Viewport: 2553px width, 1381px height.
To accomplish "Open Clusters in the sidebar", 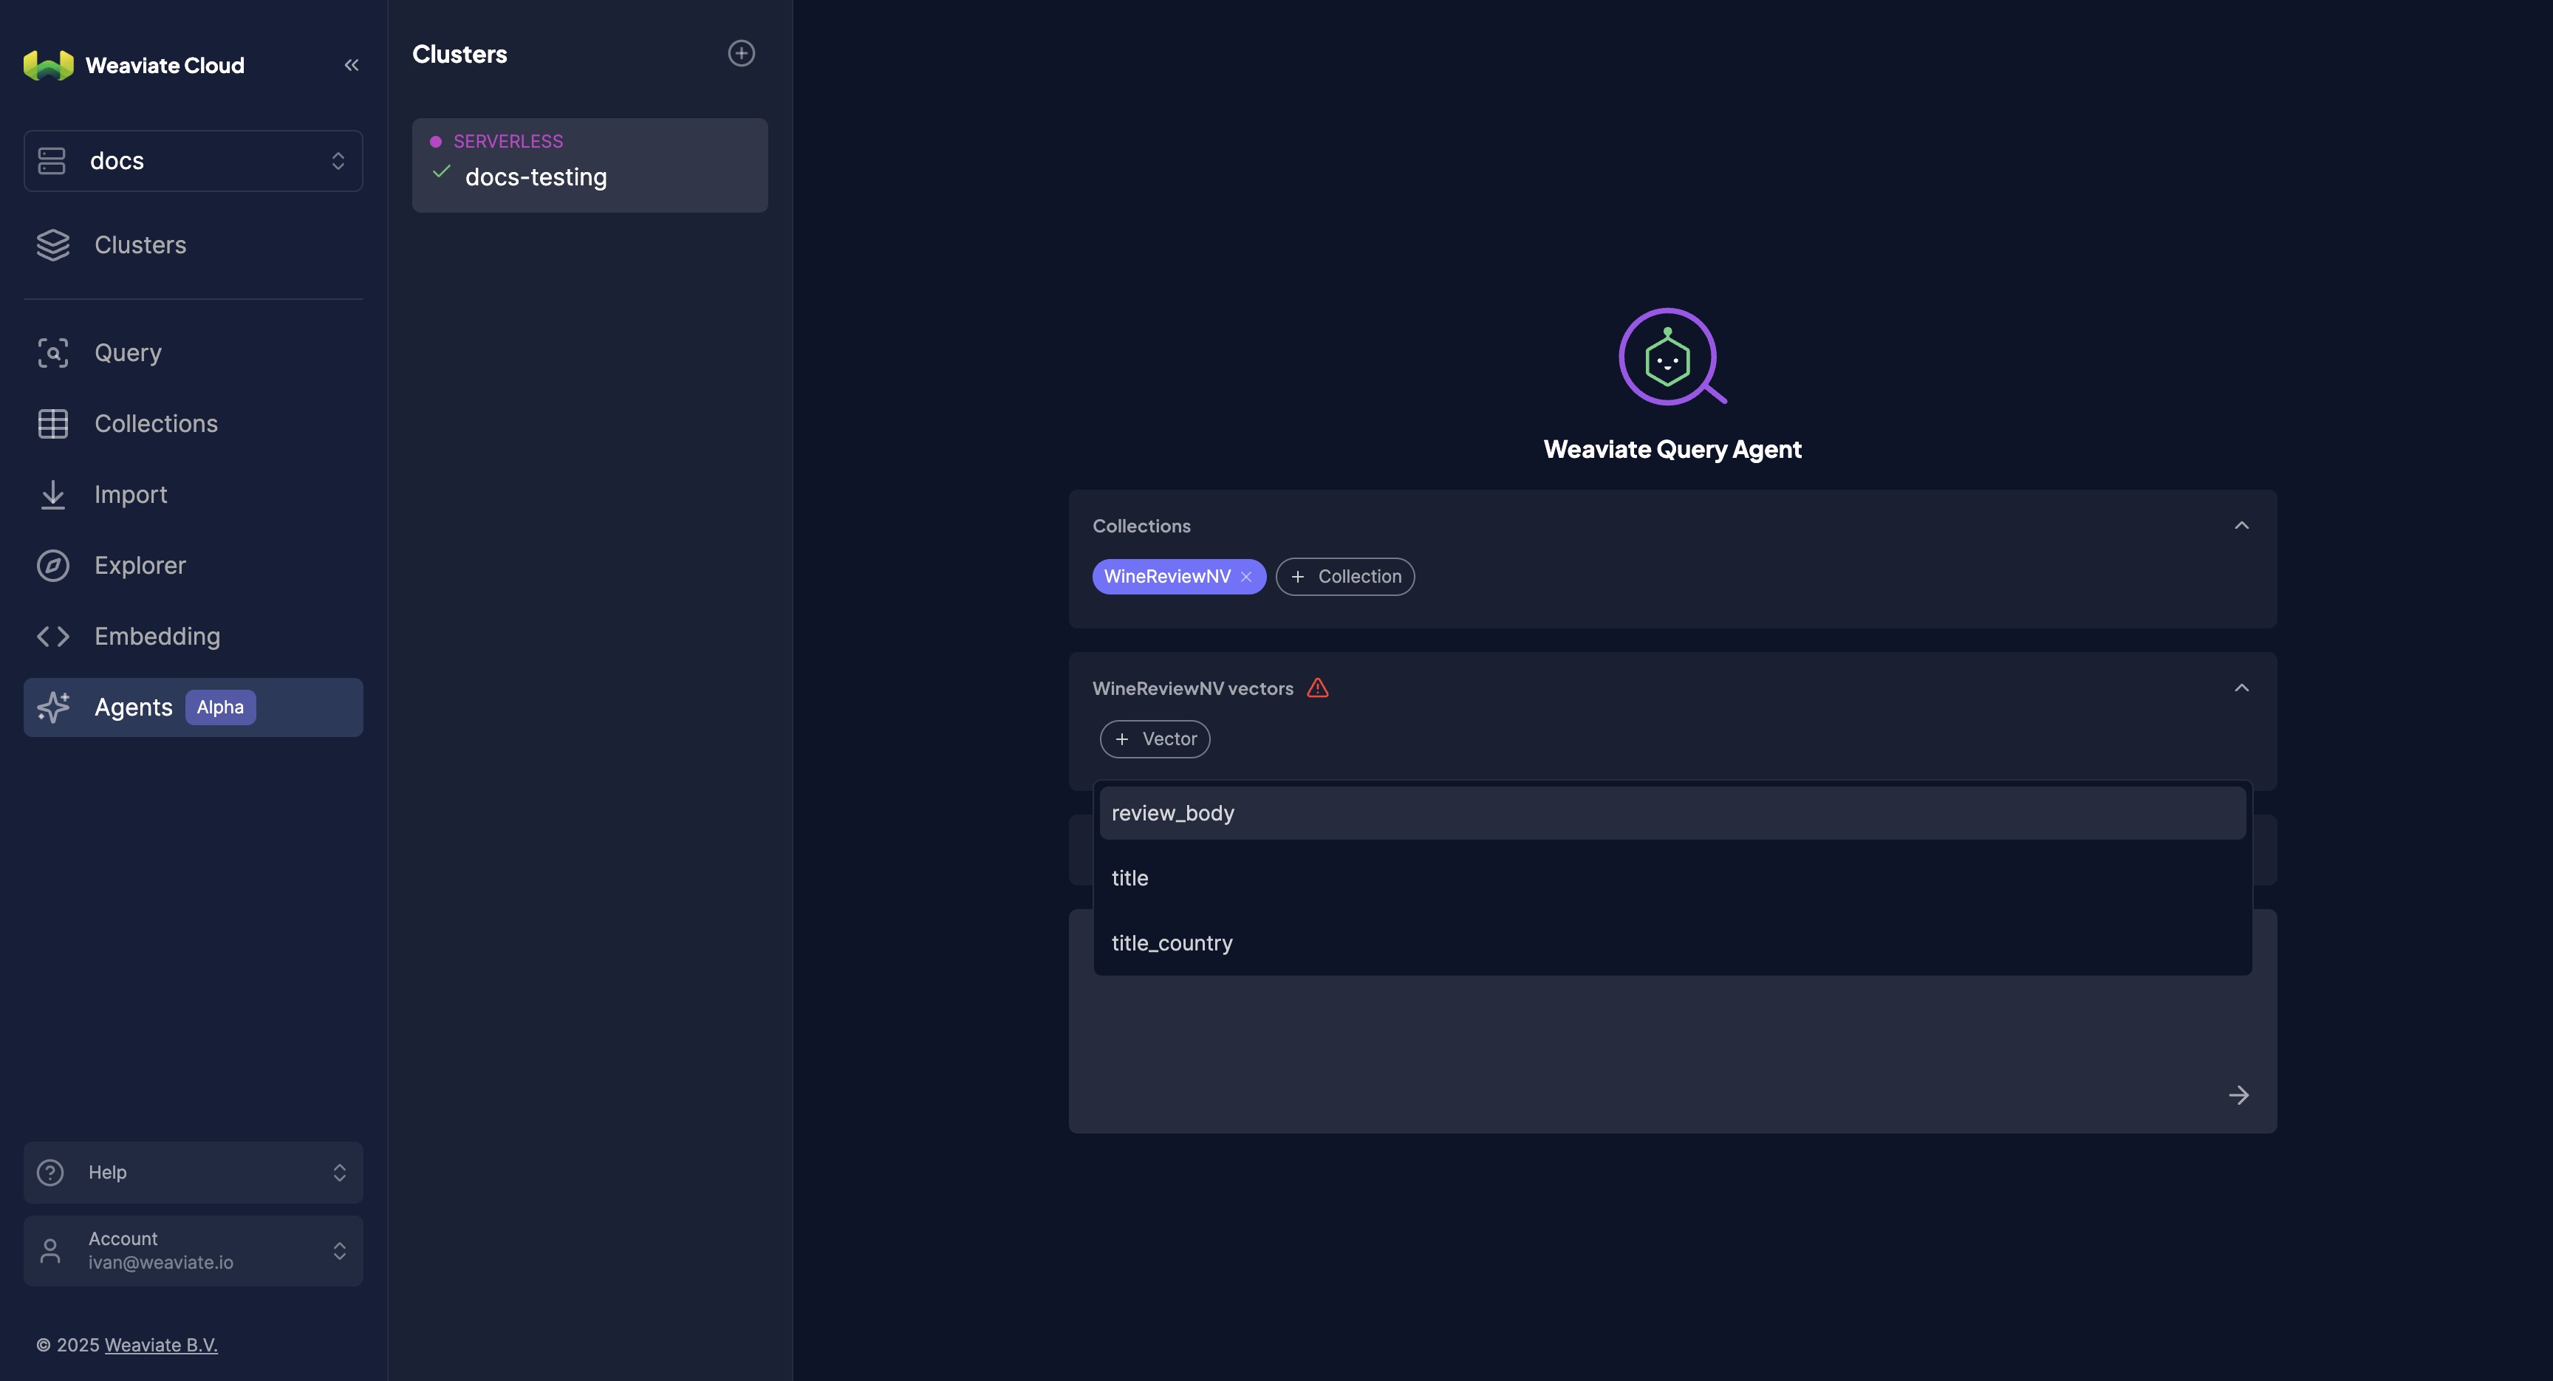I will pyautogui.click(x=194, y=244).
